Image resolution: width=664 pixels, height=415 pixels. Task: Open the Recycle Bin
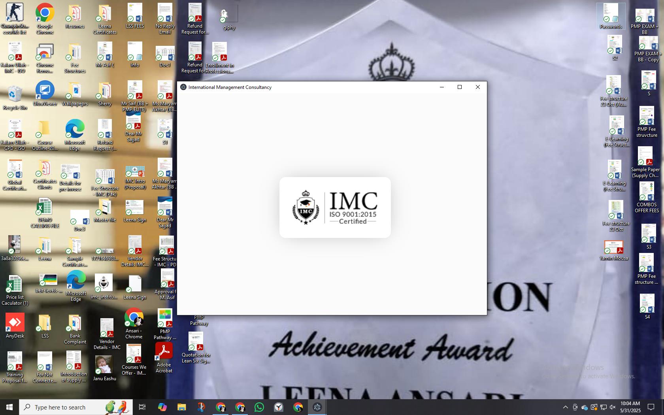click(15, 97)
